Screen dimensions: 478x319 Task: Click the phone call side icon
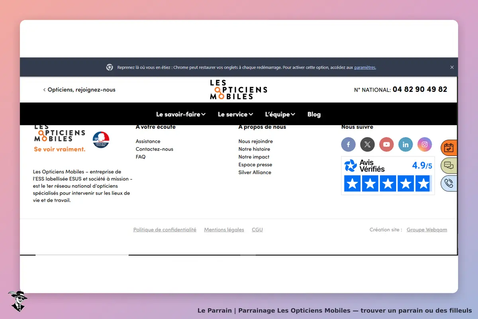coord(449,183)
